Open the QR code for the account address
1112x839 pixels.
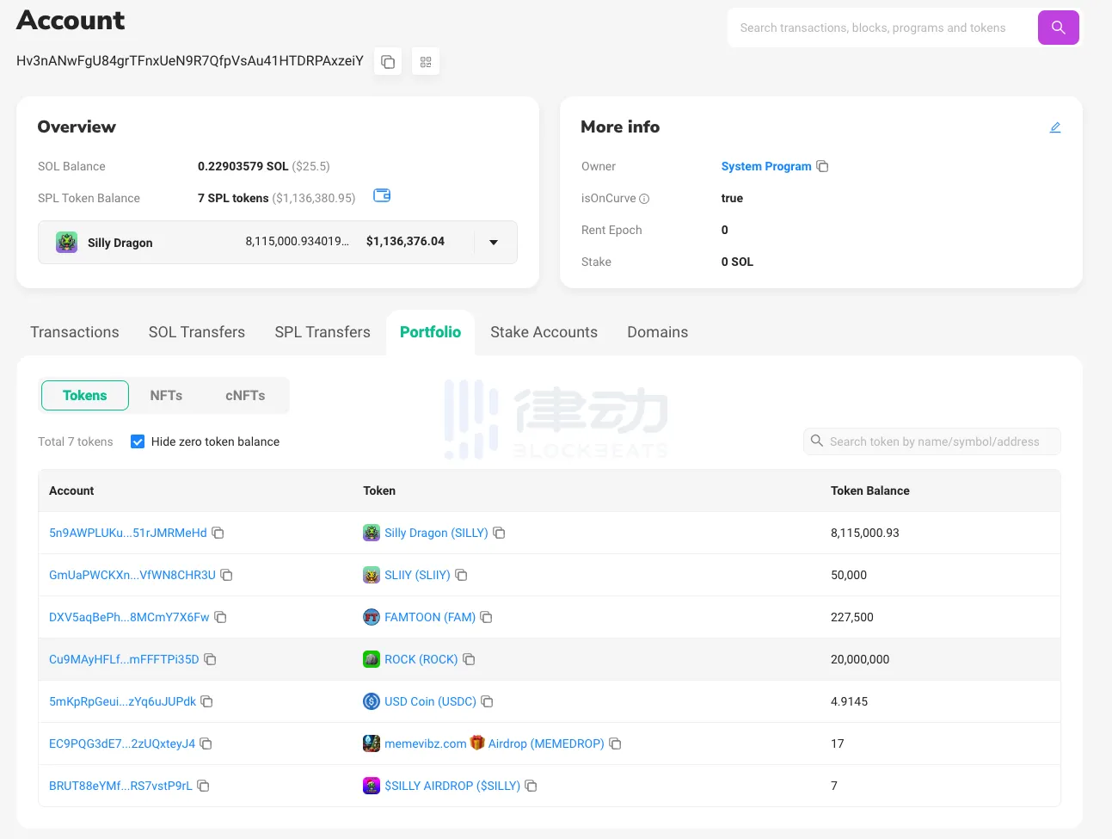pos(425,61)
